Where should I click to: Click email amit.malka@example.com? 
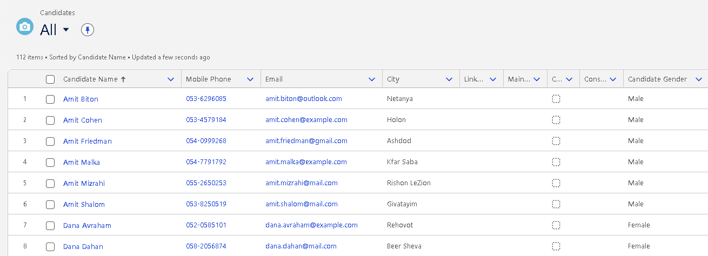click(306, 162)
